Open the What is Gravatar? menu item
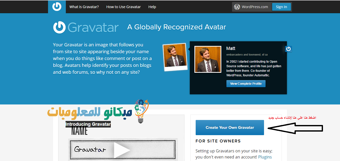Viewport: 340px width, 161px height. pos(84,7)
